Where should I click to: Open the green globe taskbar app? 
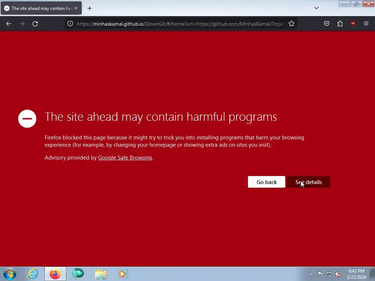78,274
